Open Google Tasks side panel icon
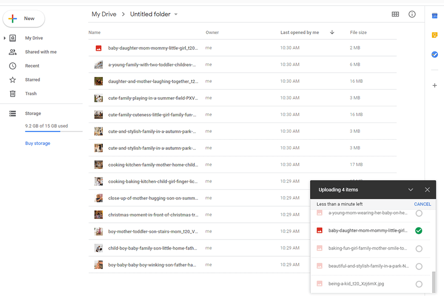Screen dimensions: 444x296 coord(435,55)
